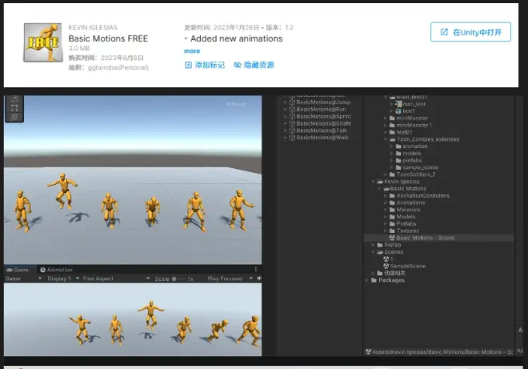Collapse the Kevin Iglesias folder
The image size is (528, 369).
(x=373, y=182)
